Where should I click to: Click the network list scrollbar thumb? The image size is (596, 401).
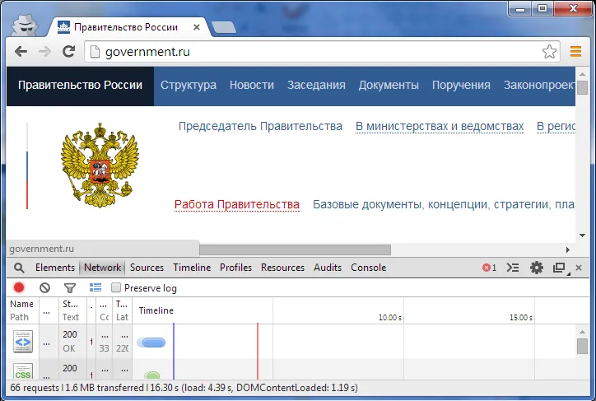tap(582, 346)
